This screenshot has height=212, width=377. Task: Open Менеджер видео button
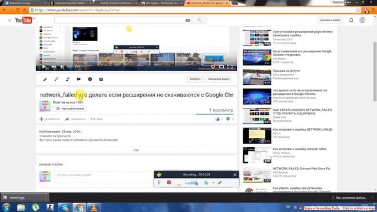coord(219,79)
